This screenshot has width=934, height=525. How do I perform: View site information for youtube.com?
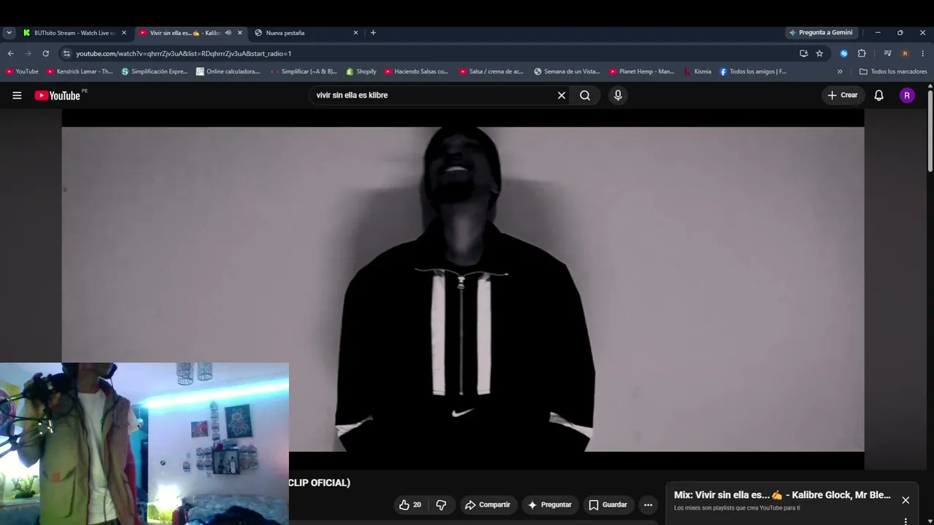[66, 53]
